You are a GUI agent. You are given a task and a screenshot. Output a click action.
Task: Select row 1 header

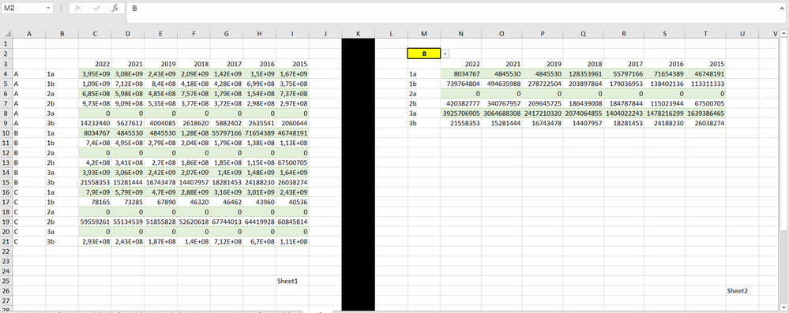click(x=6, y=43)
